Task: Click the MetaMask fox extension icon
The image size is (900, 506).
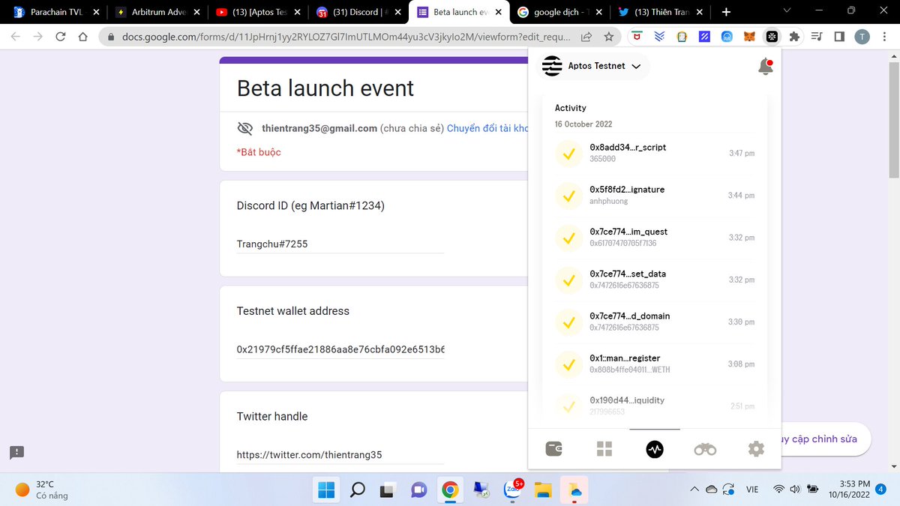Action: [749, 36]
